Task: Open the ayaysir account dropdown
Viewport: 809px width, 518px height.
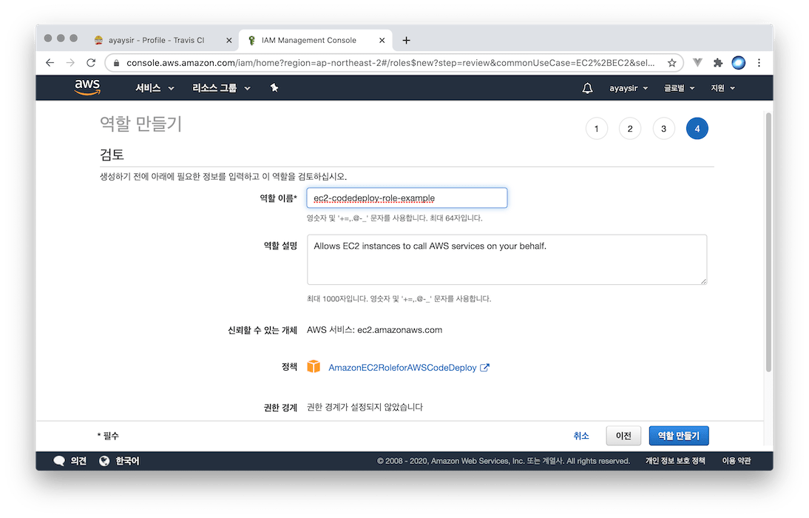Action: 629,88
